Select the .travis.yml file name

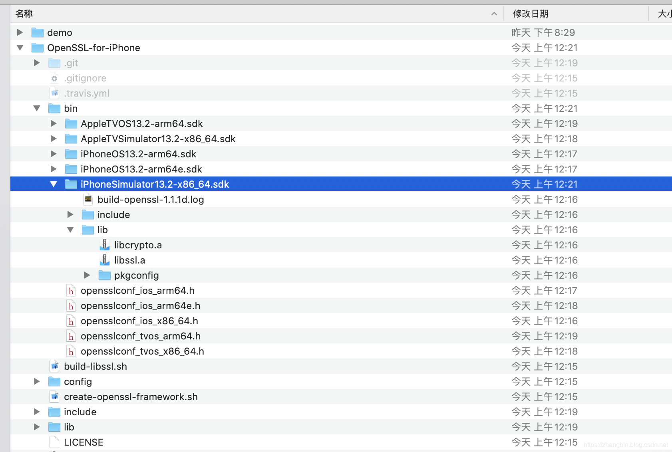(86, 93)
